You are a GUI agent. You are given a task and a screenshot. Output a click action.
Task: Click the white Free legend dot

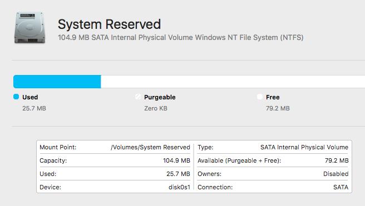pyautogui.click(x=260, y=97)
